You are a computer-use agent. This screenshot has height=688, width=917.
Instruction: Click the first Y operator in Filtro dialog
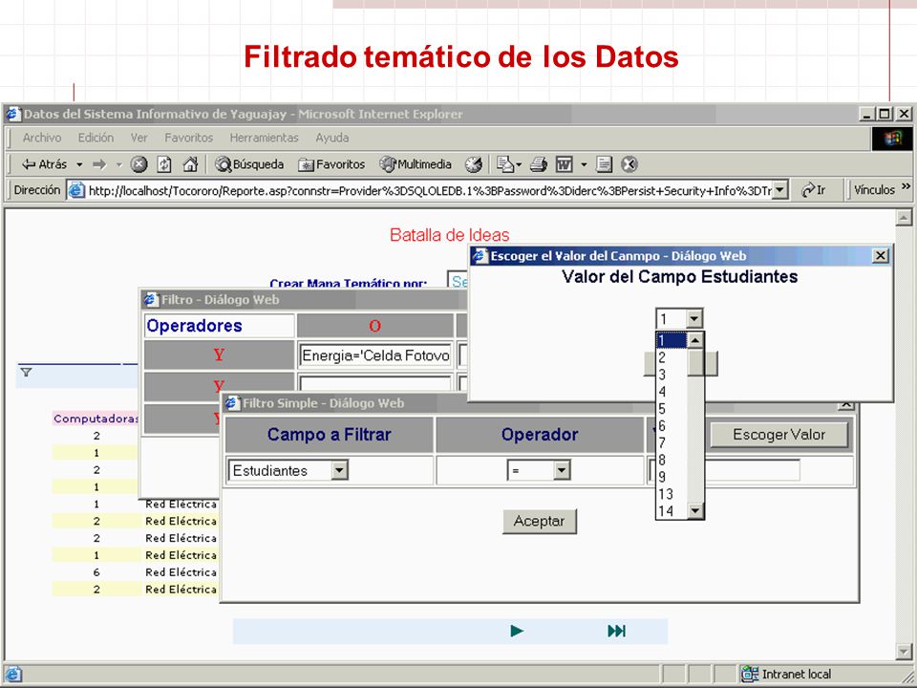[x=219, y=355]
